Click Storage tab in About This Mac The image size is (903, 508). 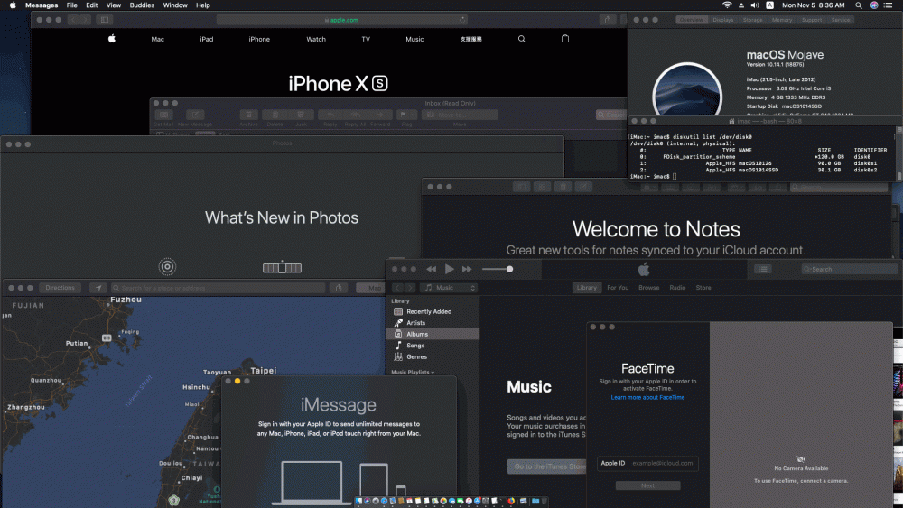point(752,20)
